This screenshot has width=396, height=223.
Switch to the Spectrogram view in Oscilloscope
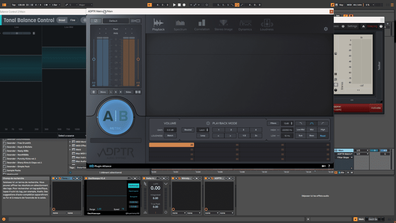pos(134,191)
